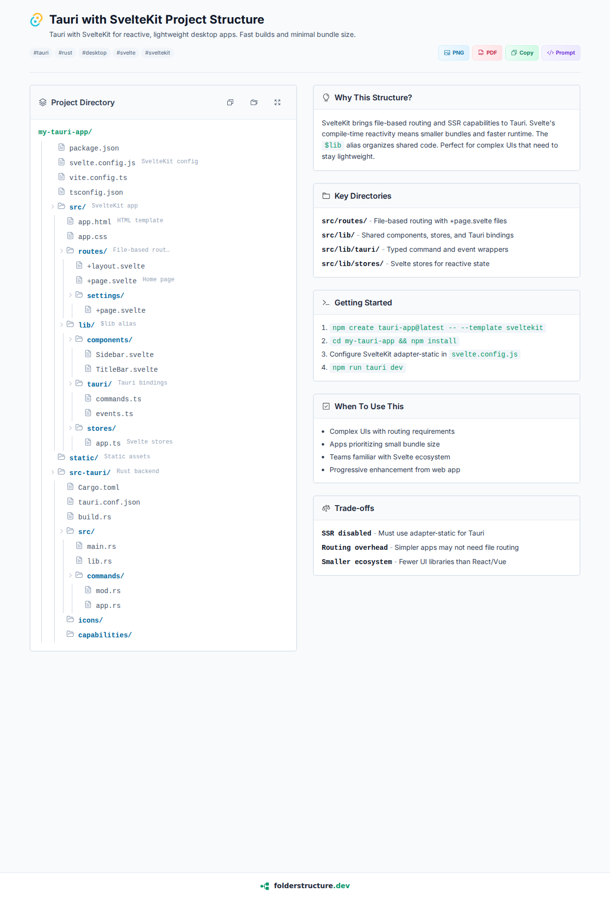Click the fullscreen expand icon in Project Directory
The width and height of the screenshot is (610, 899).
(277, 102)
